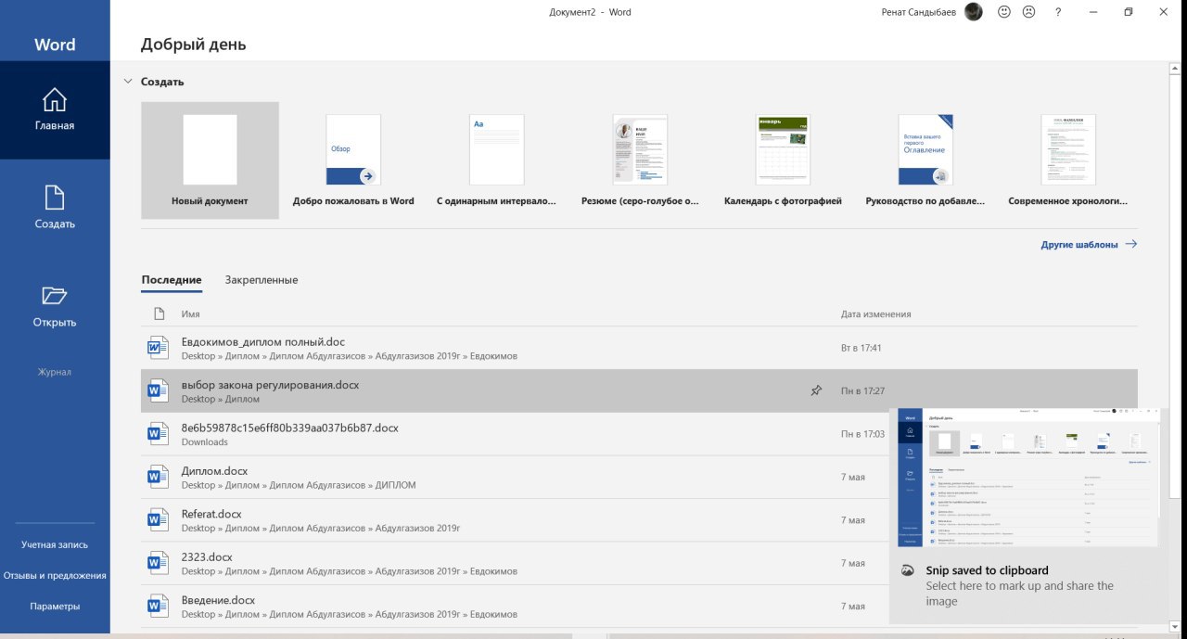The width and height of the screenshot is (1187, 639).
Task: Open the file Диплом.docx
Action: (x=639, y=477)
